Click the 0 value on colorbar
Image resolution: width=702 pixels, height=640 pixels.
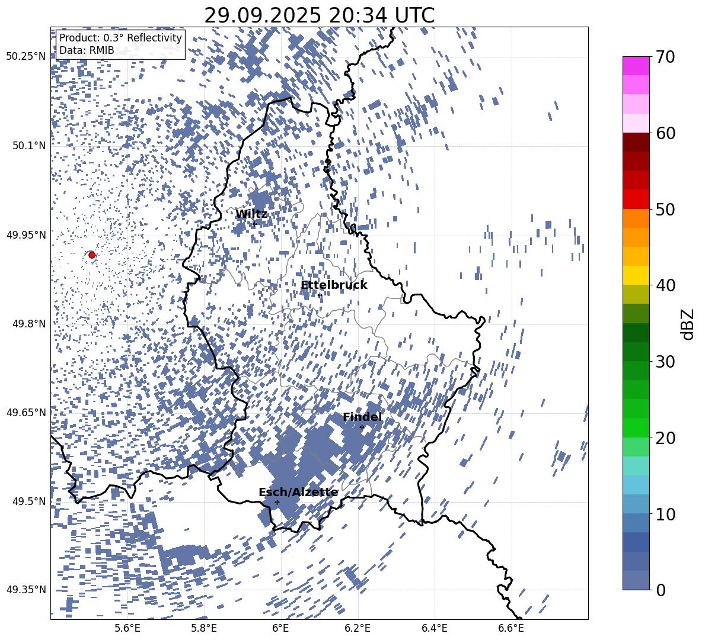click(x=661, y=590)
